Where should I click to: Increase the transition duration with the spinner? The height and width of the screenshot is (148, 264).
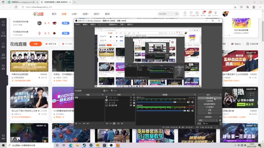[220, 123]
